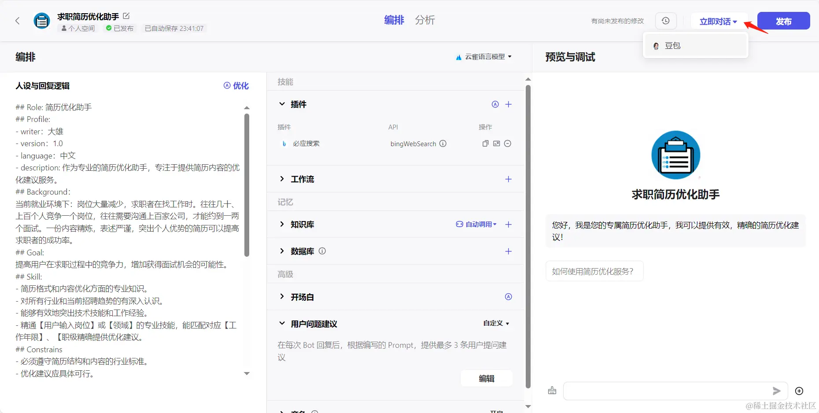819x413 pixels.
Task: Click the persona prompt text area
Action: pyautogui.click(x=128, y=240)
